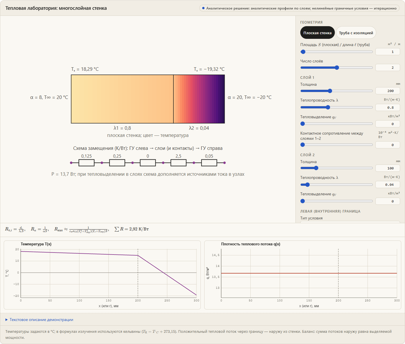Click the λ1 = 0,8 wall layer
This screenshot has width=405, height=344.
coord(122,99)
